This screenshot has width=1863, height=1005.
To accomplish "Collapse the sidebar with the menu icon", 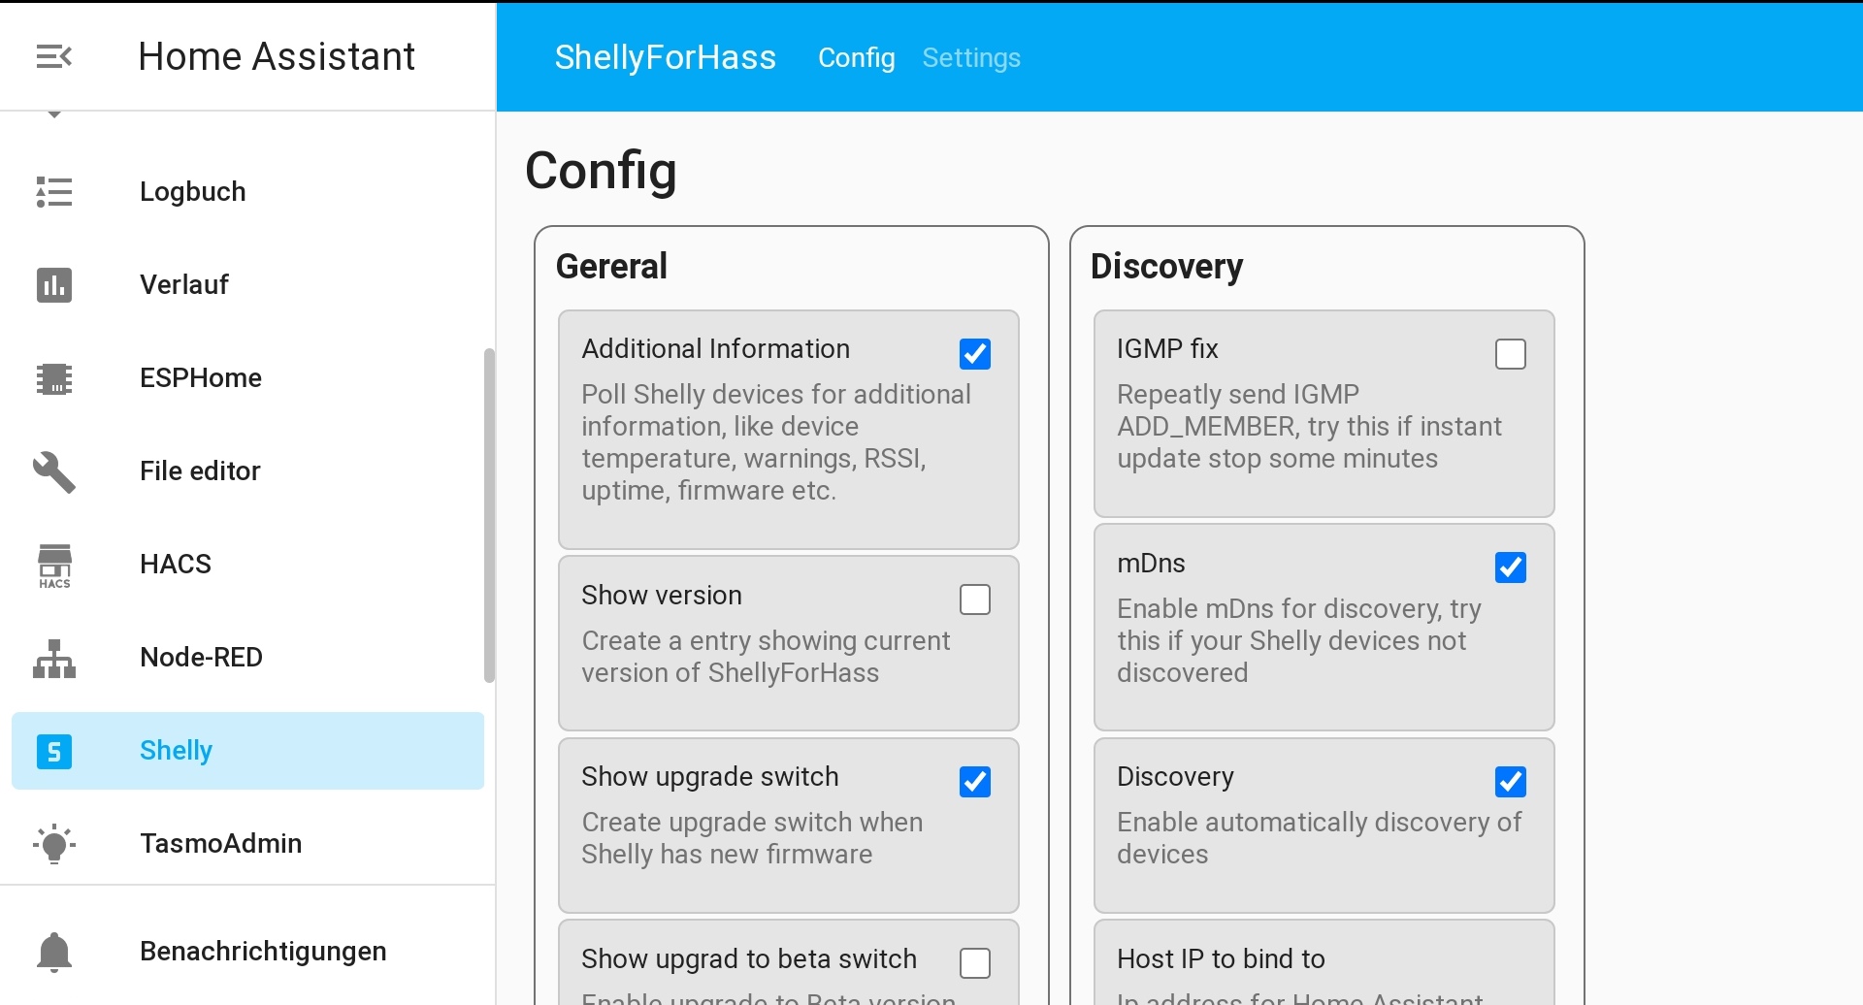I will 54,57.
